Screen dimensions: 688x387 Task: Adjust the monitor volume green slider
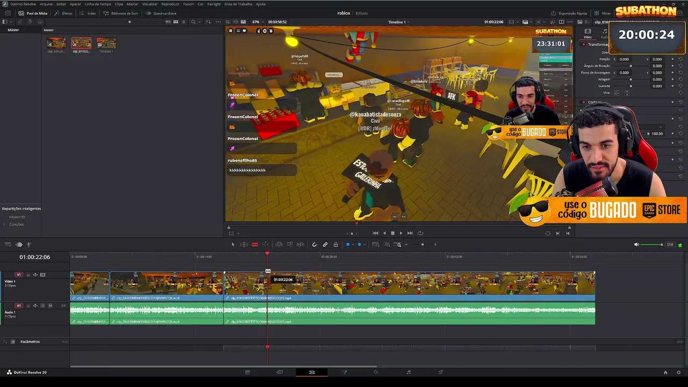(x=652, y=245)
